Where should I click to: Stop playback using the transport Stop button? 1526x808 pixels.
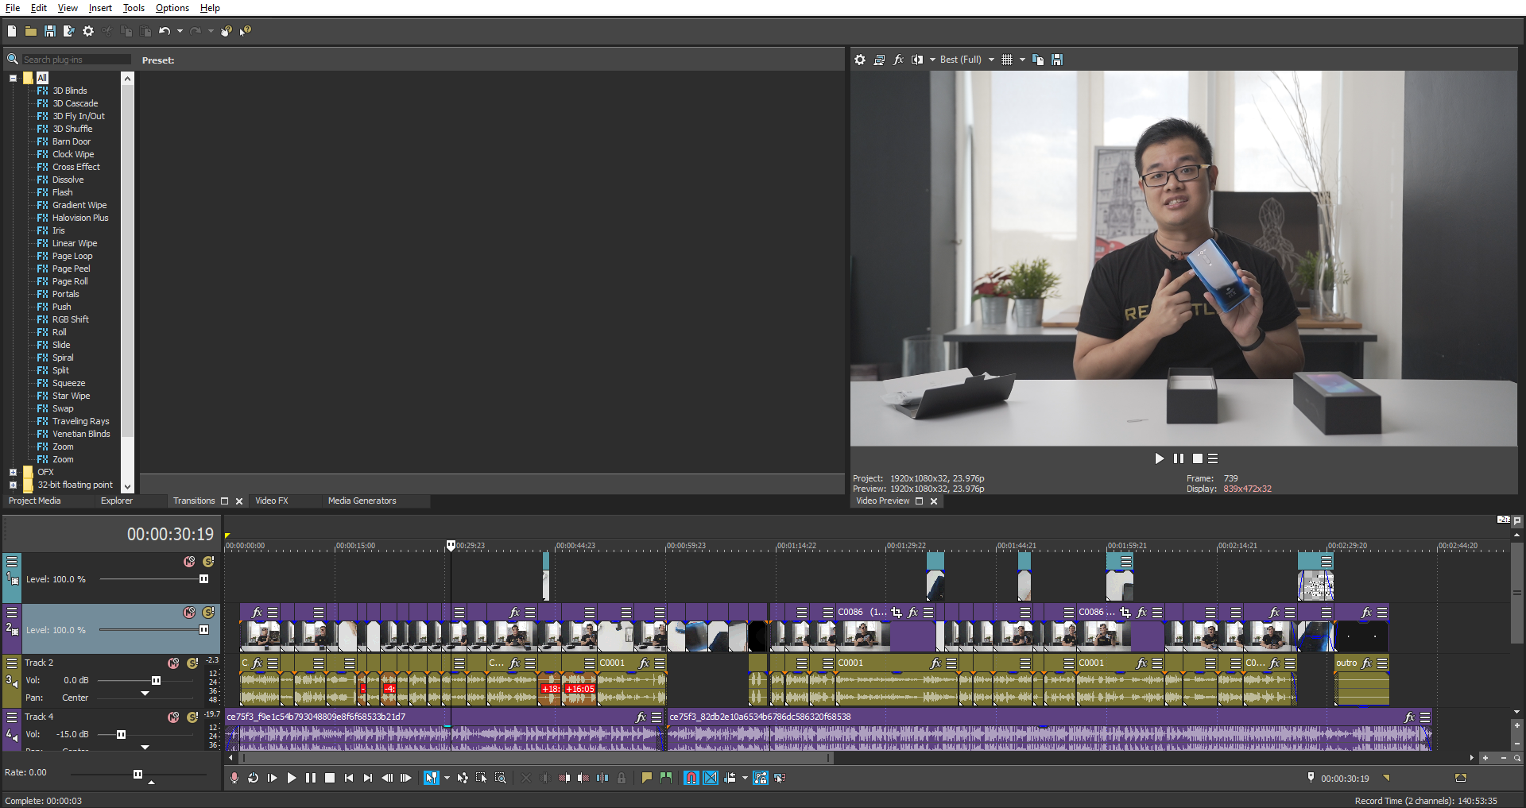pyautogui.click(x=330, y=778)
